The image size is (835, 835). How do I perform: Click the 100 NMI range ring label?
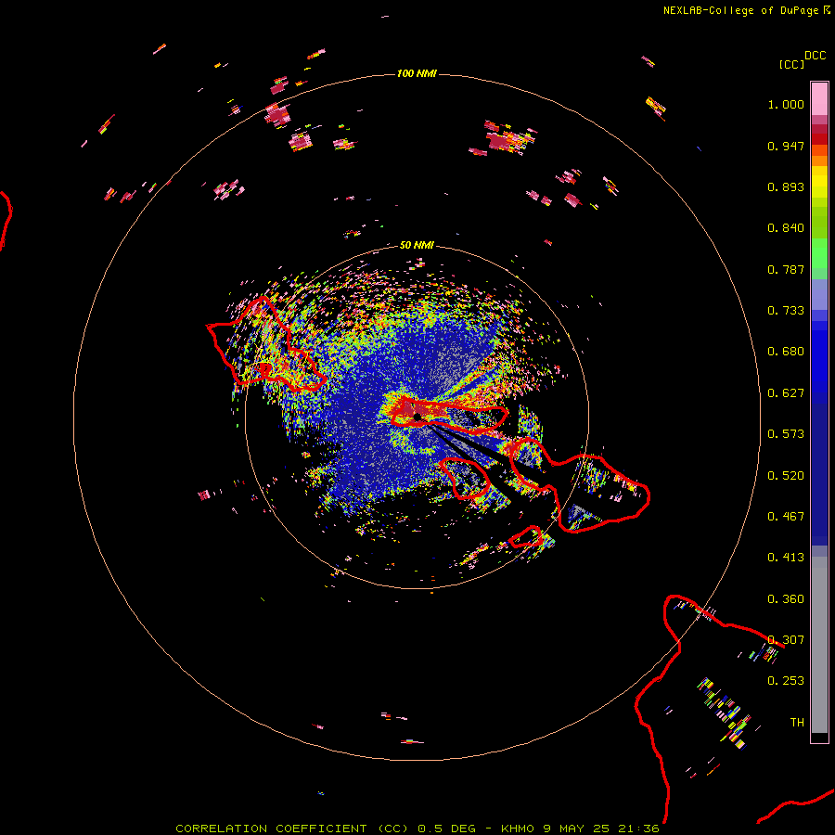[417, 73]
